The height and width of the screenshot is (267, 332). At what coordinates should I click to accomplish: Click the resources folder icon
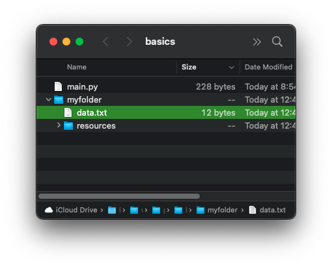(68, 125)
